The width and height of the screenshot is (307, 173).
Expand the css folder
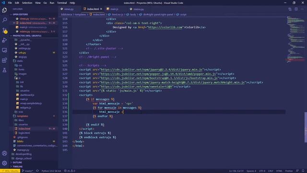click(20, 65)
